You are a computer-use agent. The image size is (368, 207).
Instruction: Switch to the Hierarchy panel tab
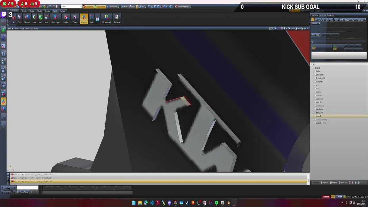(315, 15)
